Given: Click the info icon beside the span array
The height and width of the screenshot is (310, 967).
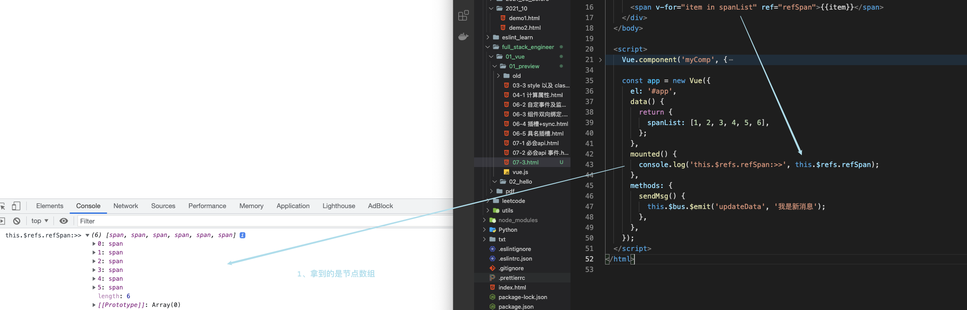Looking at the screenshot, I should coord(242,235).
